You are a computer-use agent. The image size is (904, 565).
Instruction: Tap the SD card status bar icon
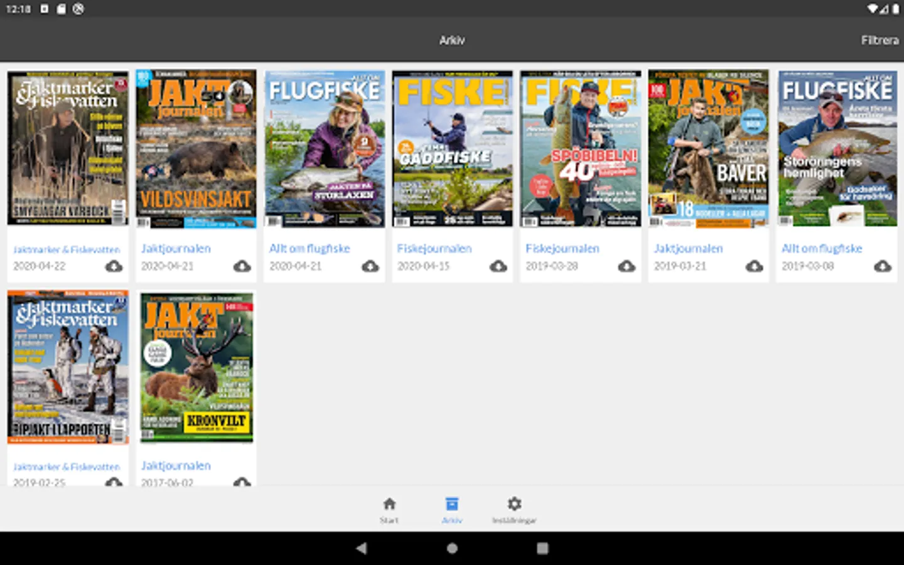pos(61,9)
